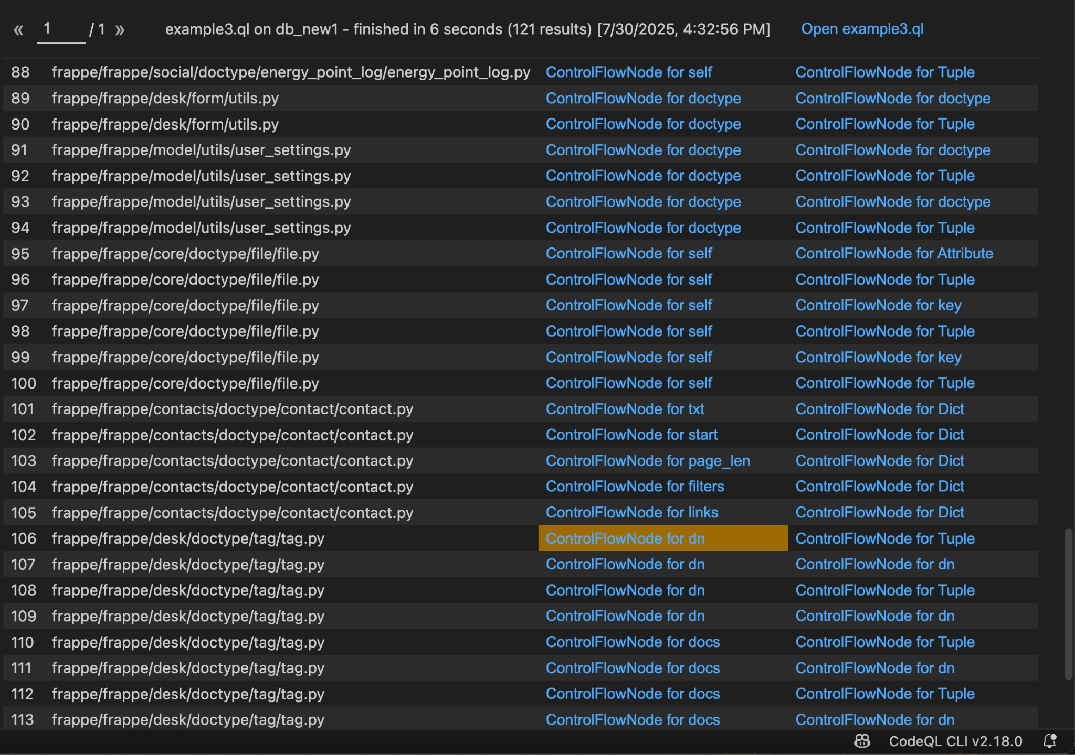Open ControlFlowNode for txt link
1075x755 pixels.
(x=625, y=409)
